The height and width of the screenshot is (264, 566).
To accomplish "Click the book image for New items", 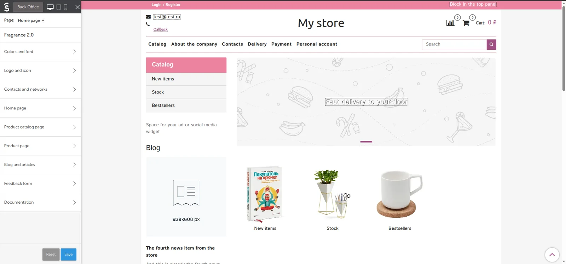I will pyautogui.click(x=264, y=194).
